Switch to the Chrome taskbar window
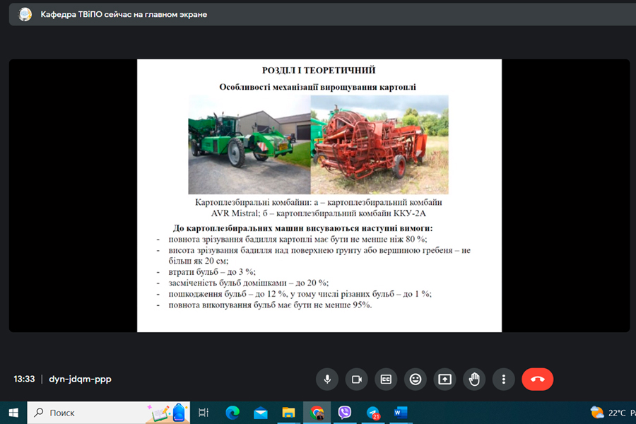636x424 pixels. coord(317,413)
